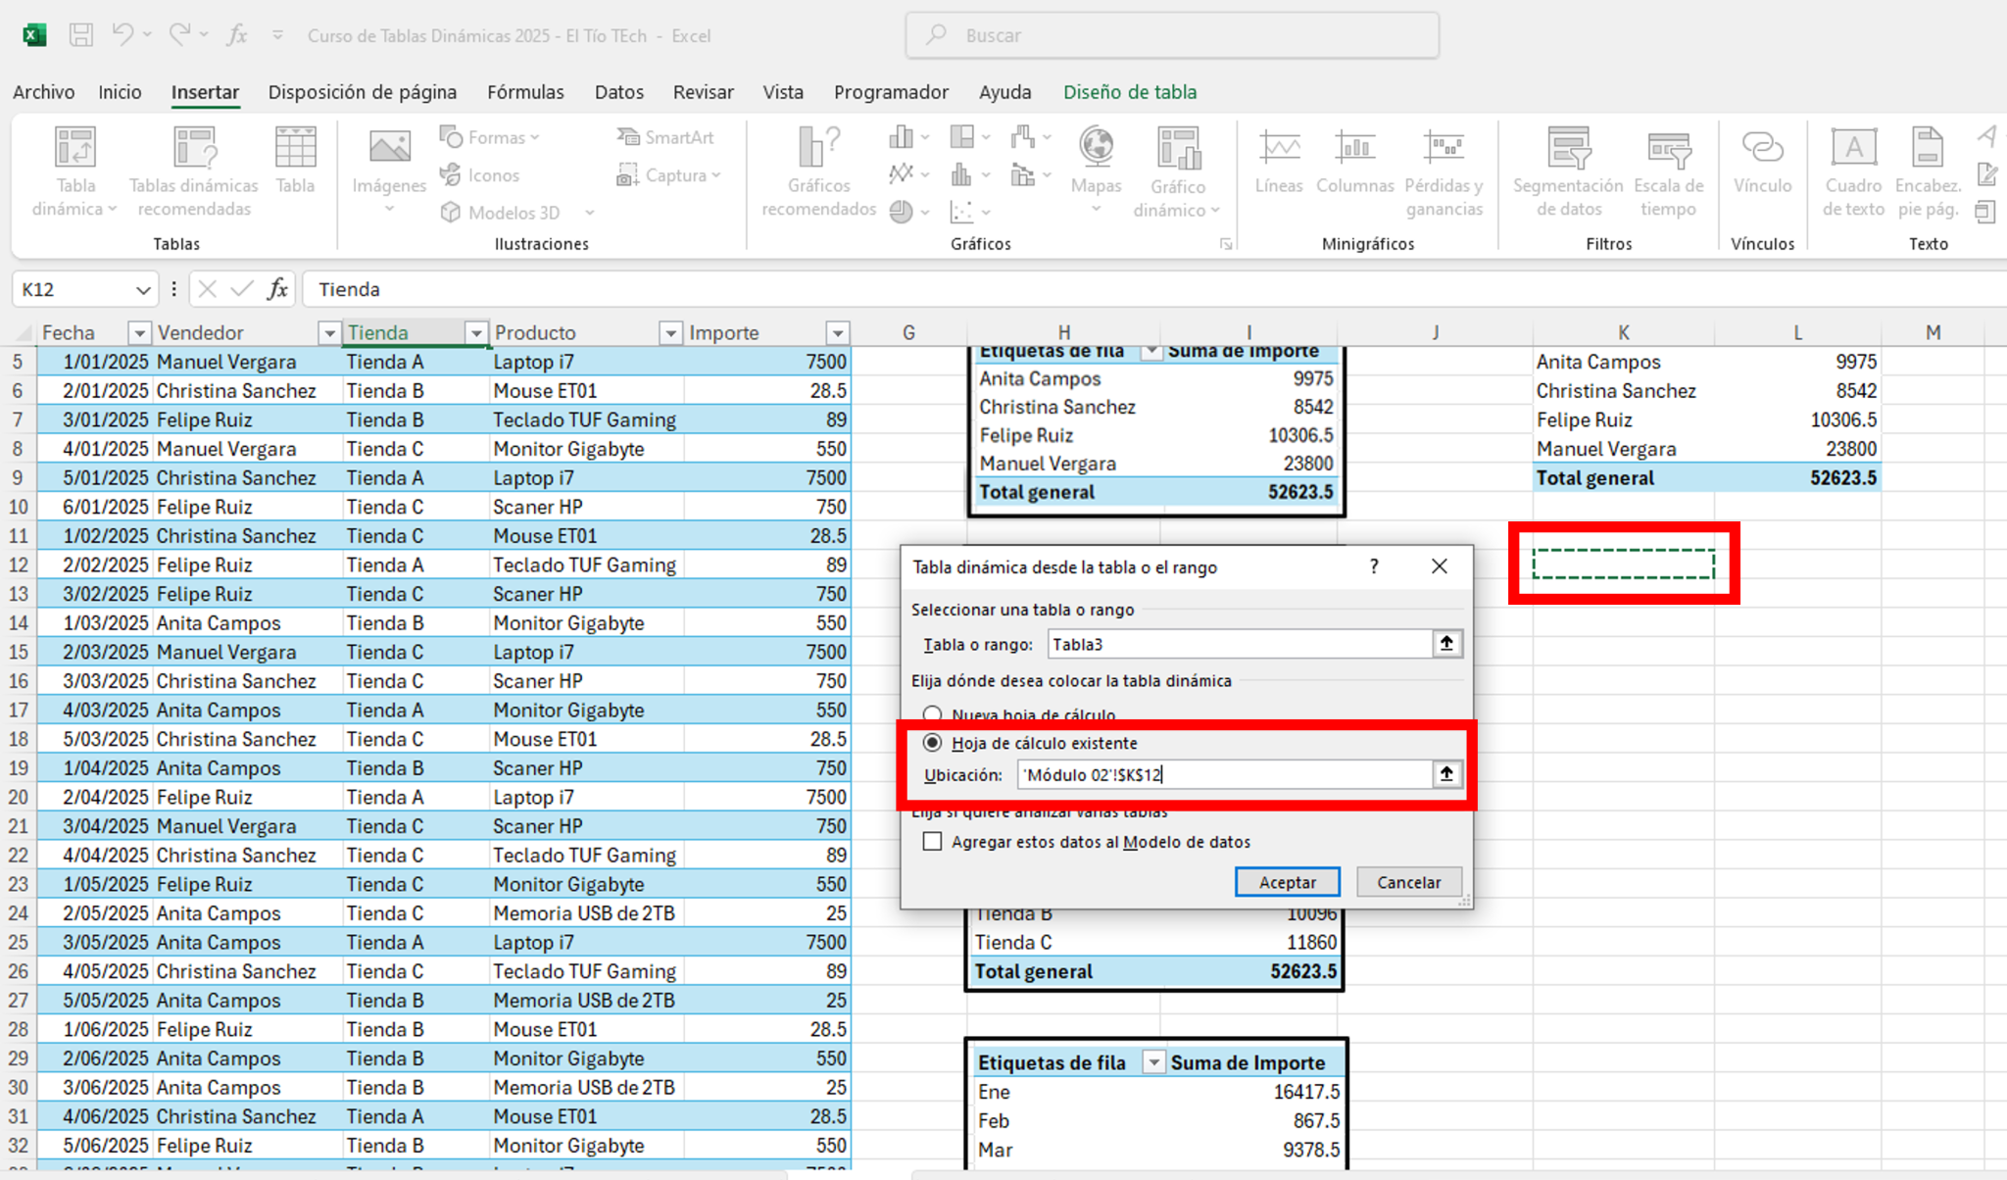Click the Ubicación input field
The image size is (2007, 1180).
(x=1223, y=775)
